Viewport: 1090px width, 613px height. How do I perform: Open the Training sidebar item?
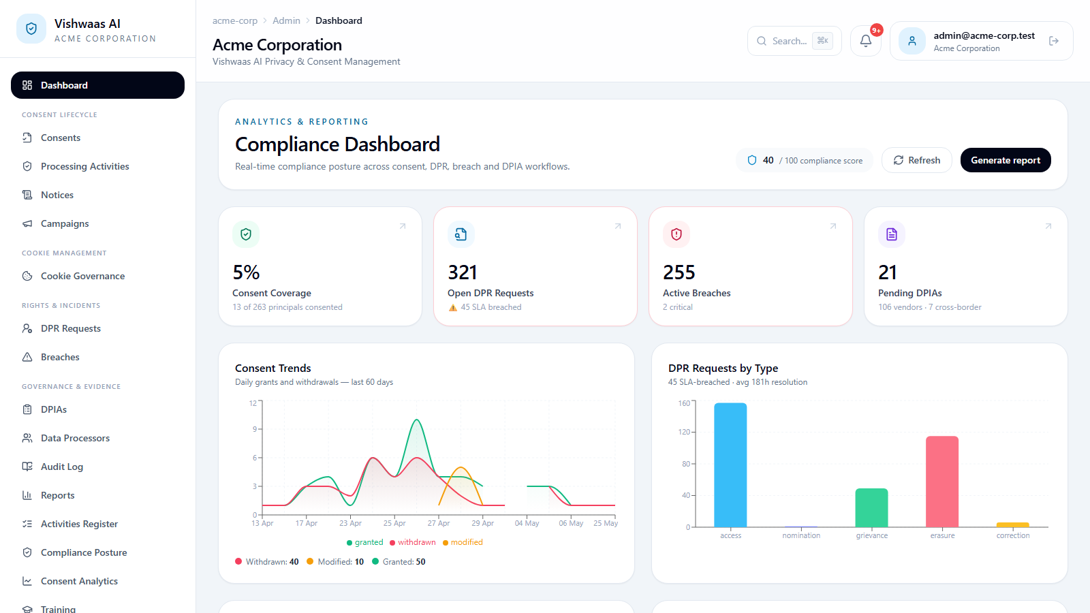(x=97, y=608)
